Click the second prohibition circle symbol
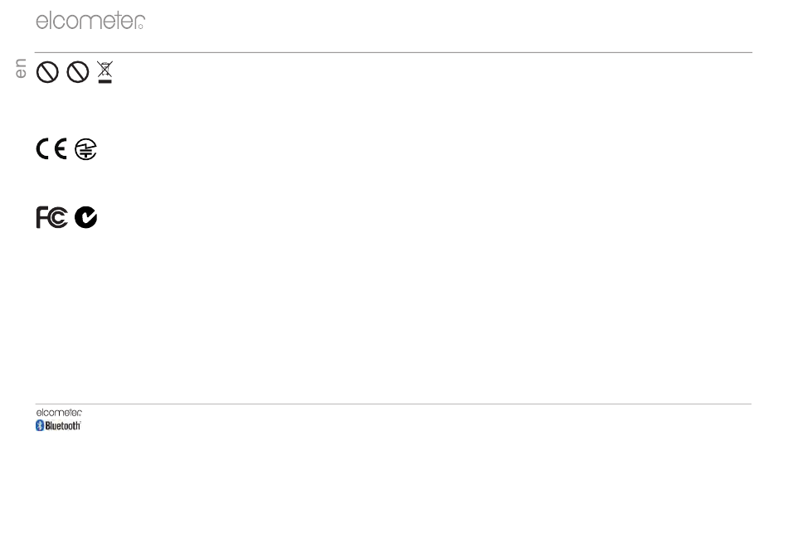The image size is (788, 548). pos(78,72)
